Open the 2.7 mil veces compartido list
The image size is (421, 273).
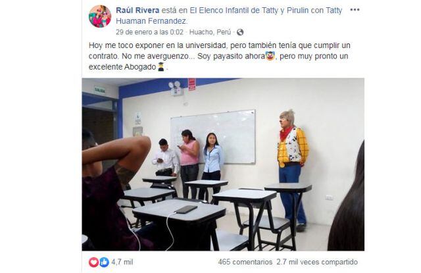coord(317,262)
